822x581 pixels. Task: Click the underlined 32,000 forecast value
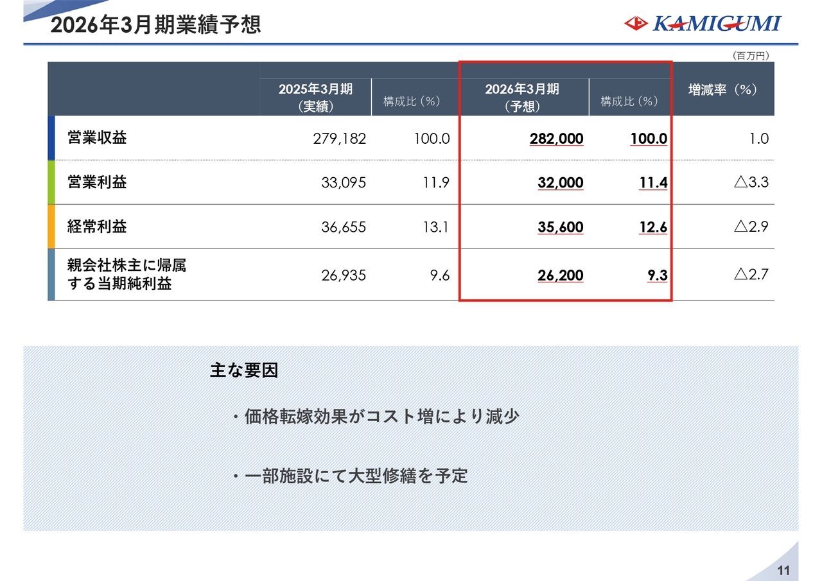click(560, 183)
